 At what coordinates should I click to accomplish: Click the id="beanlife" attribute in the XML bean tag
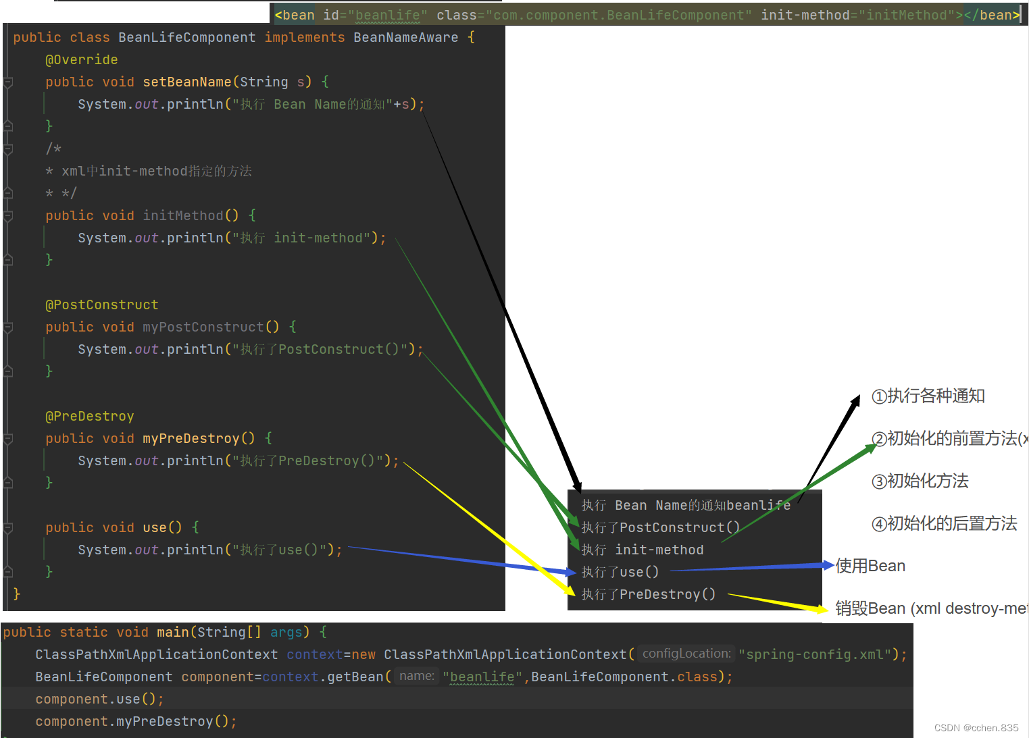click(375, 16)
